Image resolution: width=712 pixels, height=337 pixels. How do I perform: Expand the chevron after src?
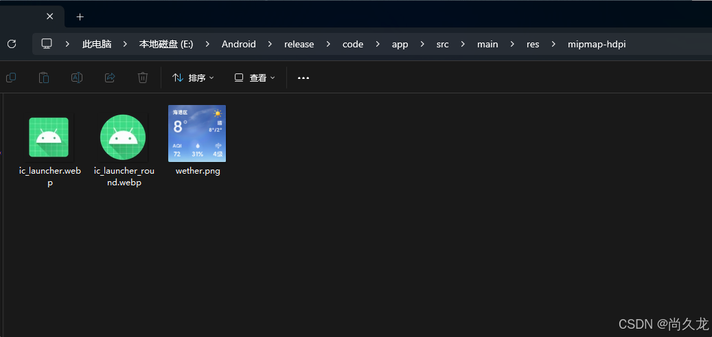tap(463, 44)
